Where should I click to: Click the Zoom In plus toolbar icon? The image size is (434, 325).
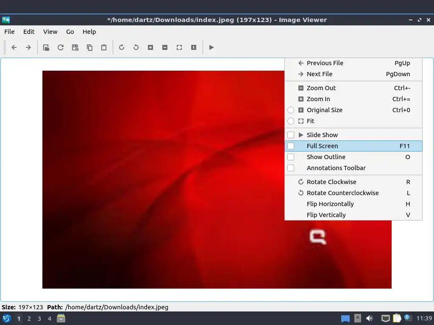pyautogui.click(x=150, y=47)
